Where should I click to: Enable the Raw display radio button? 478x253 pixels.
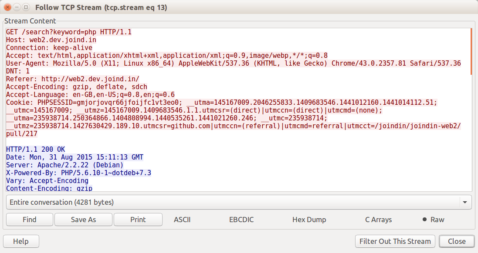pyautogui.click(x=424, y=220)
